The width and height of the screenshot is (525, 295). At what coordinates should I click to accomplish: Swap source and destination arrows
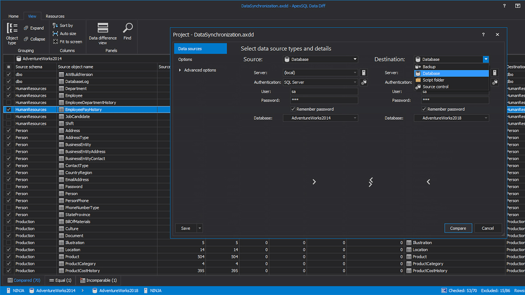pyautogui.click(x=370, y=182)
